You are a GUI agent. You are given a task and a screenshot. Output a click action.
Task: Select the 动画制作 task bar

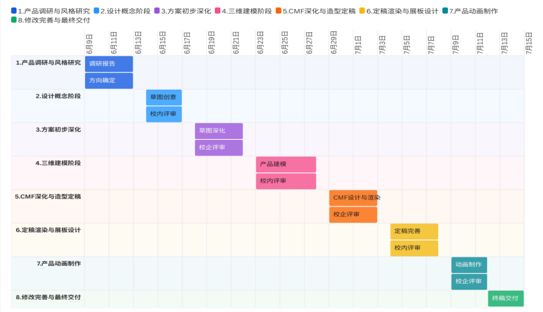(x=469, y=265)
